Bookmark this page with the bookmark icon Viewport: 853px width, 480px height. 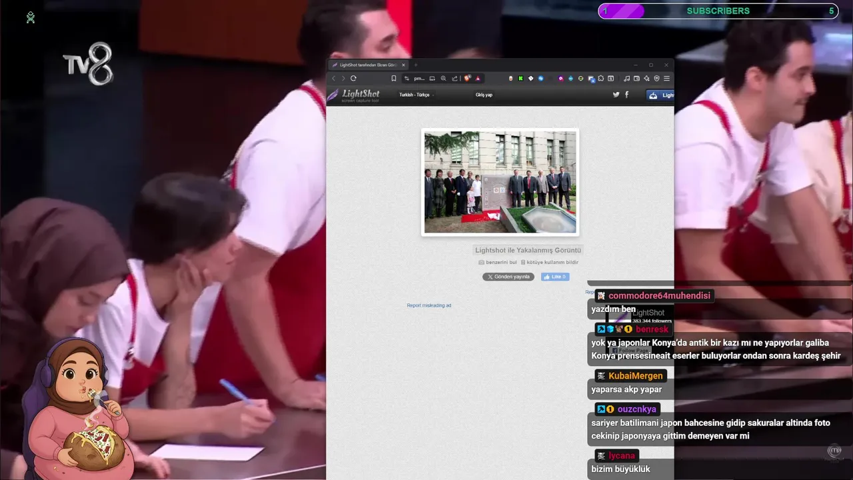pos(394,78)
